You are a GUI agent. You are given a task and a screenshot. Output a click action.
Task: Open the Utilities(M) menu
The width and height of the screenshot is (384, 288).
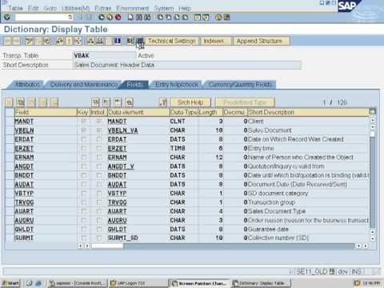point(76,8)
